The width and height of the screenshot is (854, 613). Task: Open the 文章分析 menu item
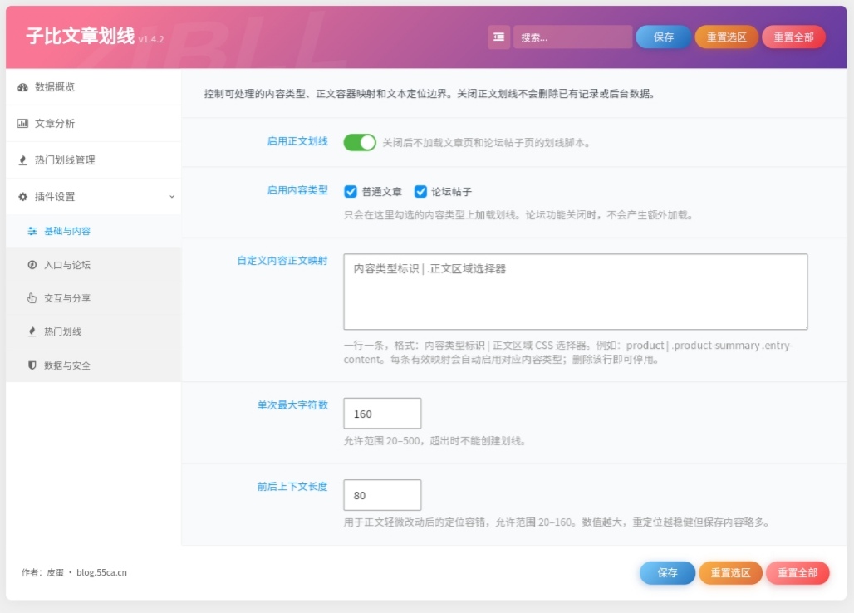(94, 124)
